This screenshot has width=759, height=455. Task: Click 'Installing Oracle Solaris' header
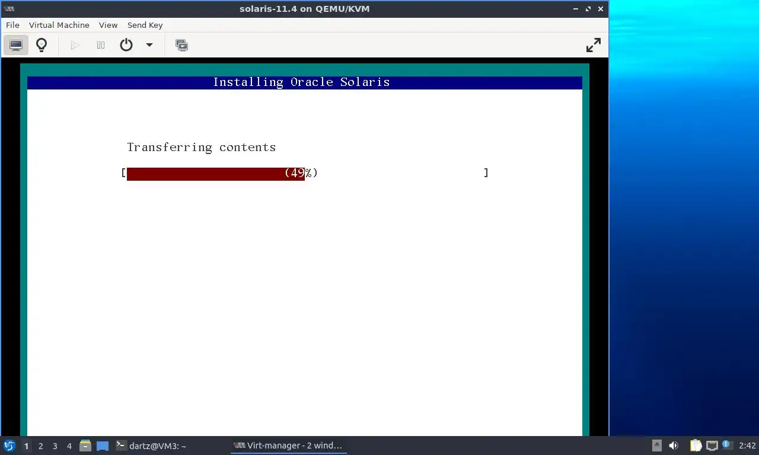click(x=301, y=82)
